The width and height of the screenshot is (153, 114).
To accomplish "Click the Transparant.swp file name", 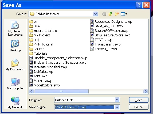I will coord(108,44).
